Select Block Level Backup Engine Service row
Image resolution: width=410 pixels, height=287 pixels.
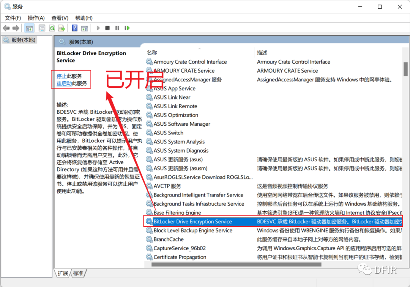pyautogui.click(x=274, y=231)
